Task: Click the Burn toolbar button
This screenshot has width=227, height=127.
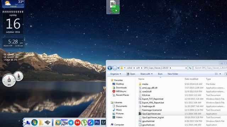Action: coord(160,74)
